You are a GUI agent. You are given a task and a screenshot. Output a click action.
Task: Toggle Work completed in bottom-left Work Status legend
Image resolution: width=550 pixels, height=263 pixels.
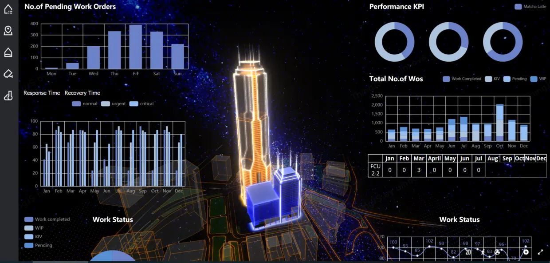[47, 219]
